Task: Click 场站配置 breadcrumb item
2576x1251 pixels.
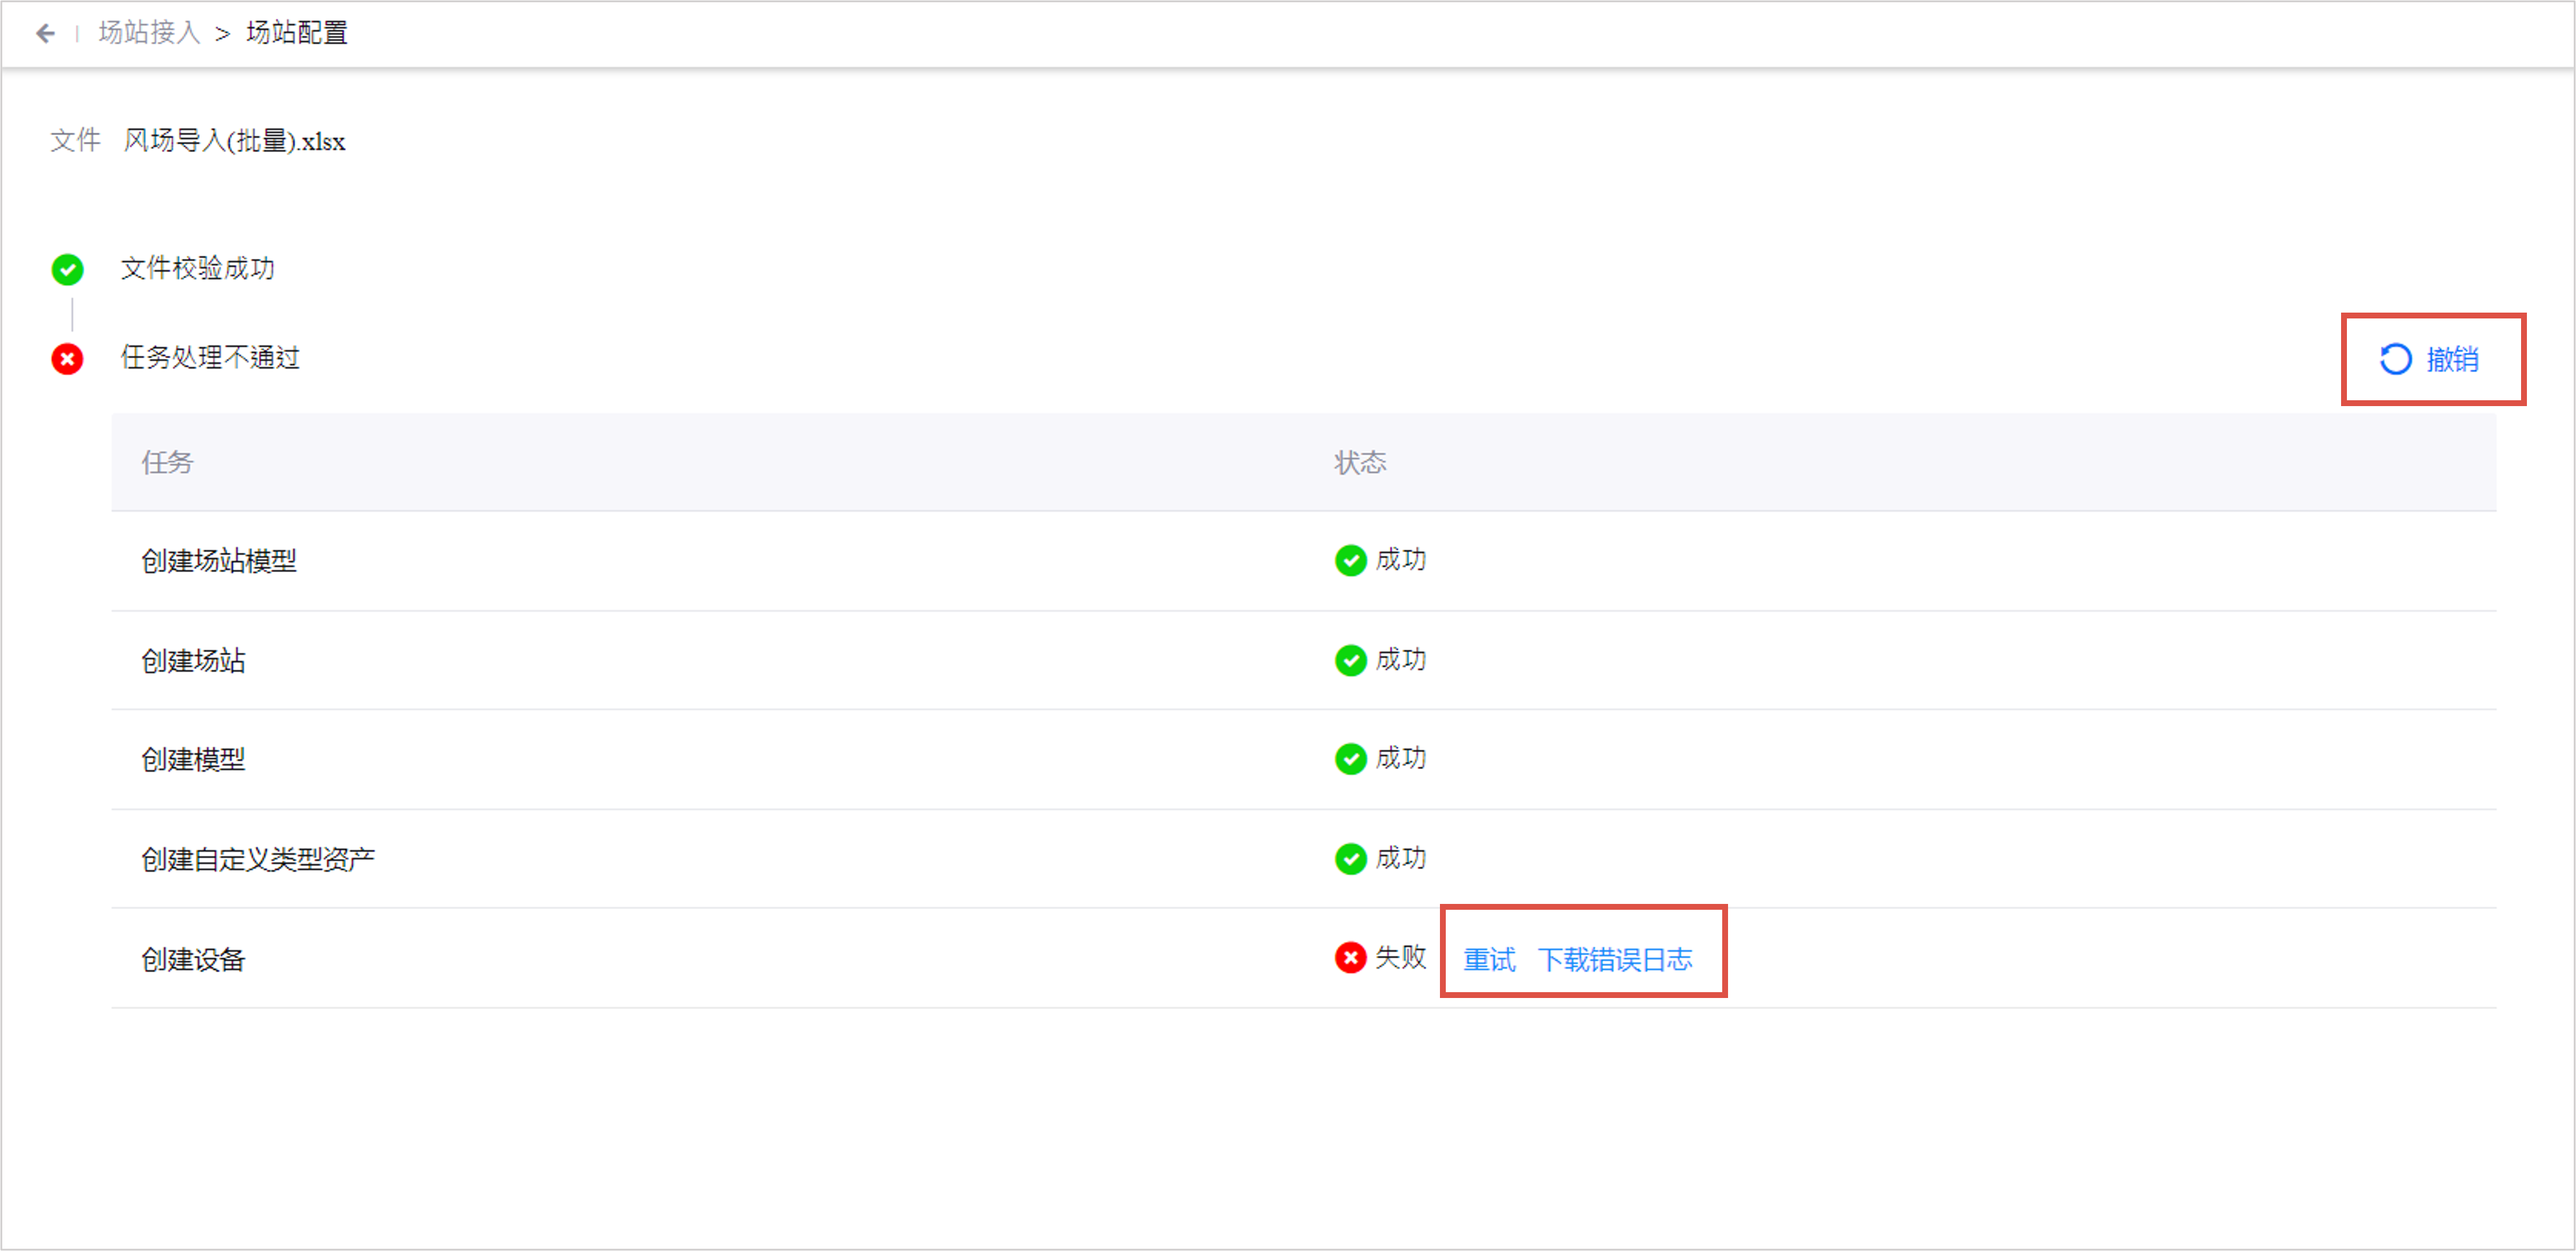Action: pyautogui.click(x=297, y=33)
